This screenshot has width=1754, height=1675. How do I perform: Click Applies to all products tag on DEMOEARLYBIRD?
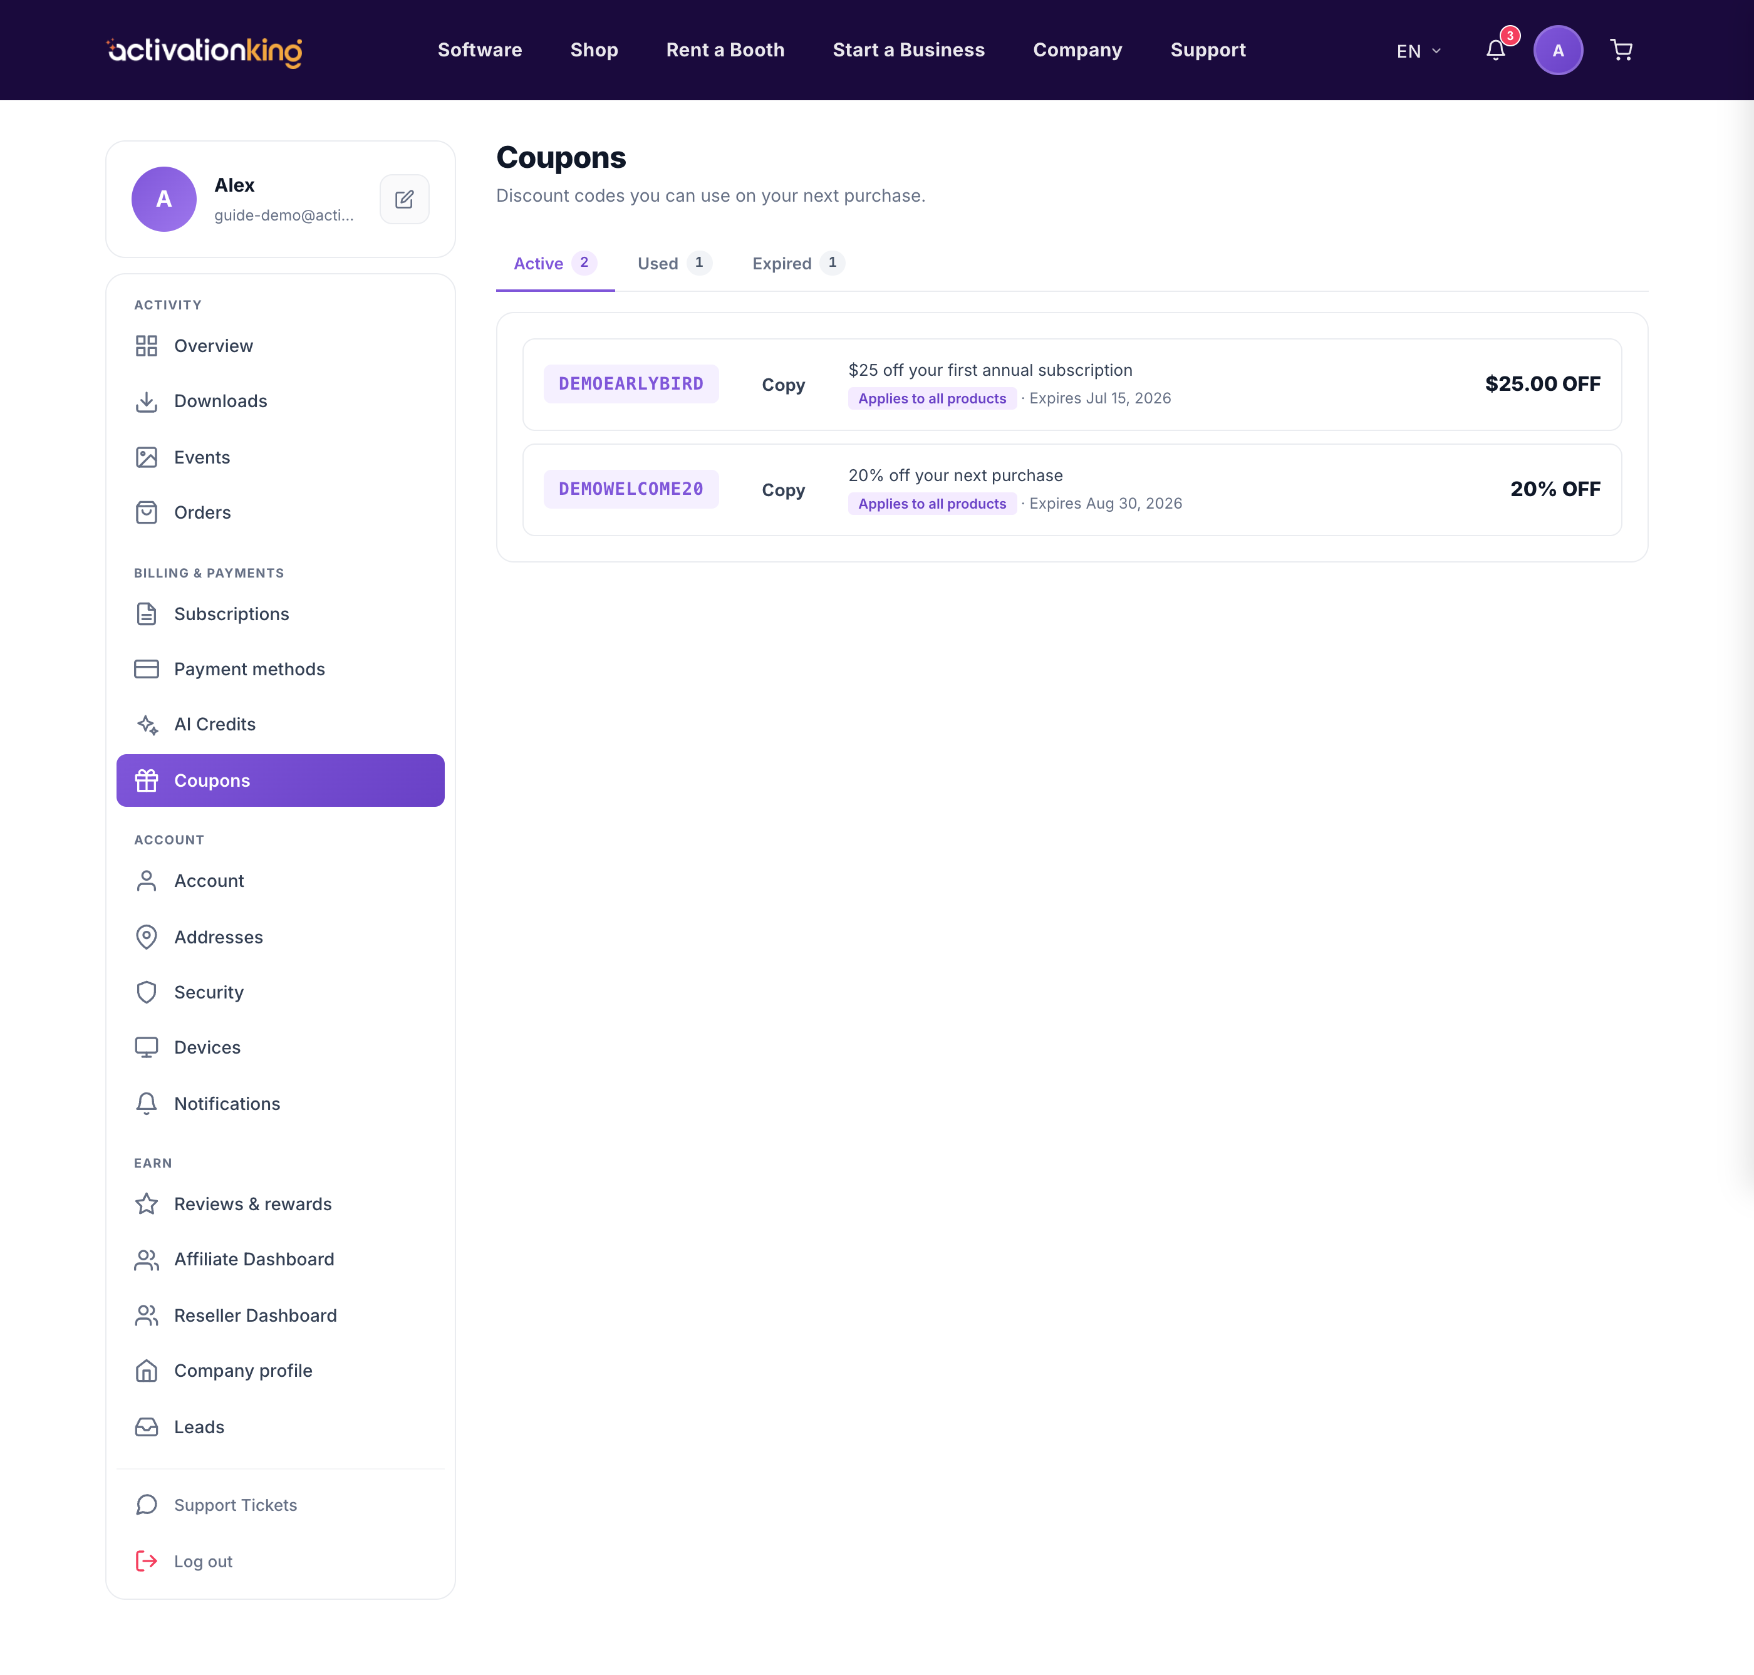(x=931, y=398)
